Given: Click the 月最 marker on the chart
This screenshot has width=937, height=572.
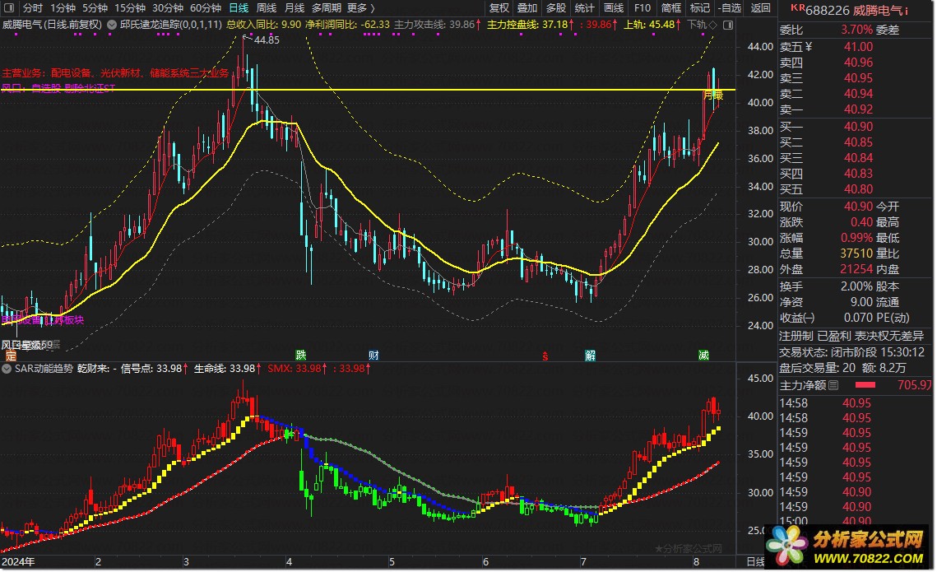Looking at the screenshot, I should tap(713, 95).
